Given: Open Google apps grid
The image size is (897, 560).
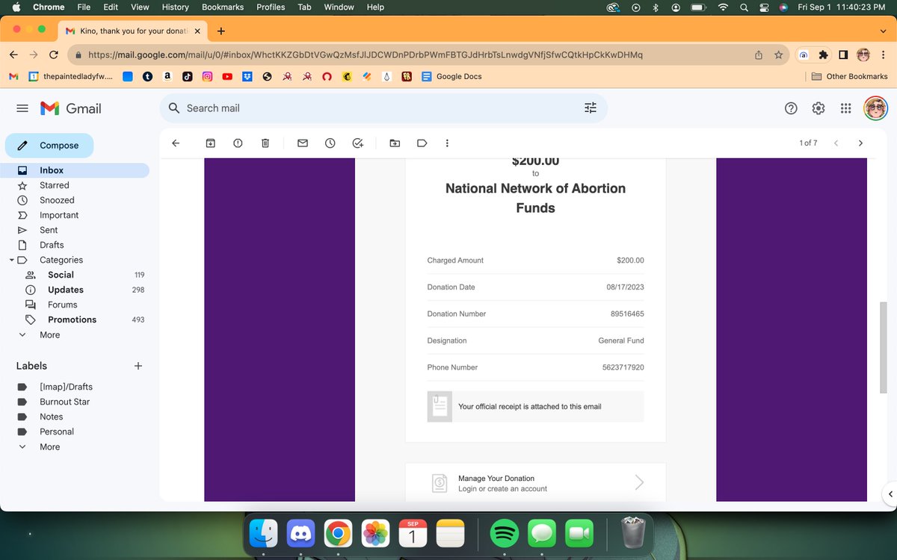Looking at the screenshot, I should point(845,108).
